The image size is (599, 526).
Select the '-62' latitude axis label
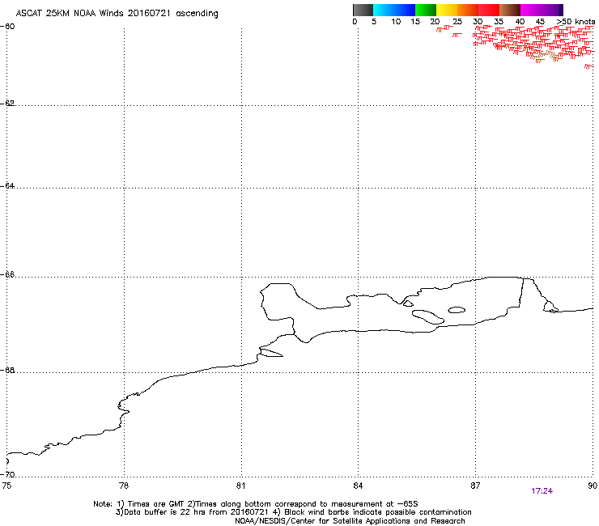tap(7, 104)
